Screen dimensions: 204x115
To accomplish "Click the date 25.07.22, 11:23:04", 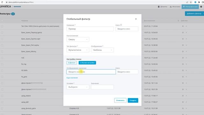I will [x=151, y=26].
